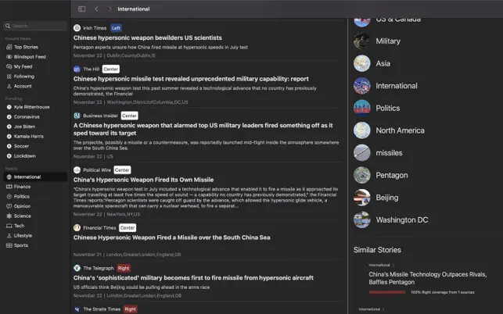The height and width of the screenshot is (314, 503).
Task: Open trending topic Coronavirus
Action: coord(23,117)
